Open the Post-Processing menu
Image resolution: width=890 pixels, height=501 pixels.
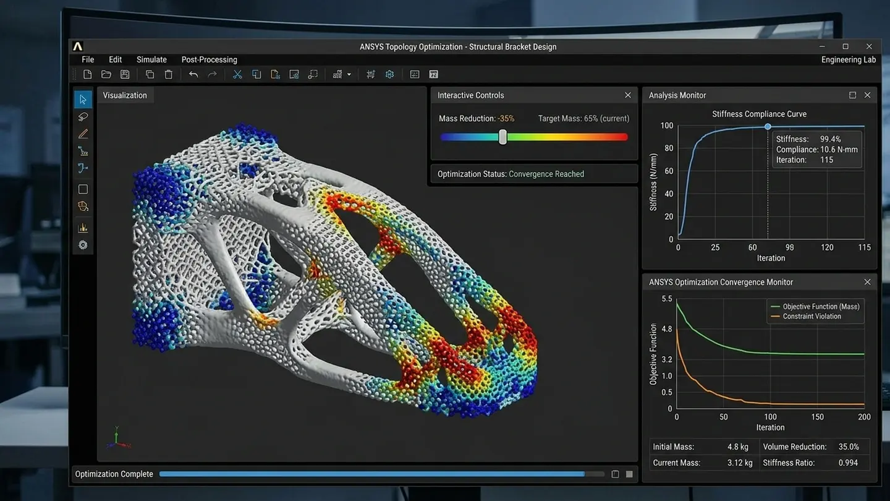[209, 59]
